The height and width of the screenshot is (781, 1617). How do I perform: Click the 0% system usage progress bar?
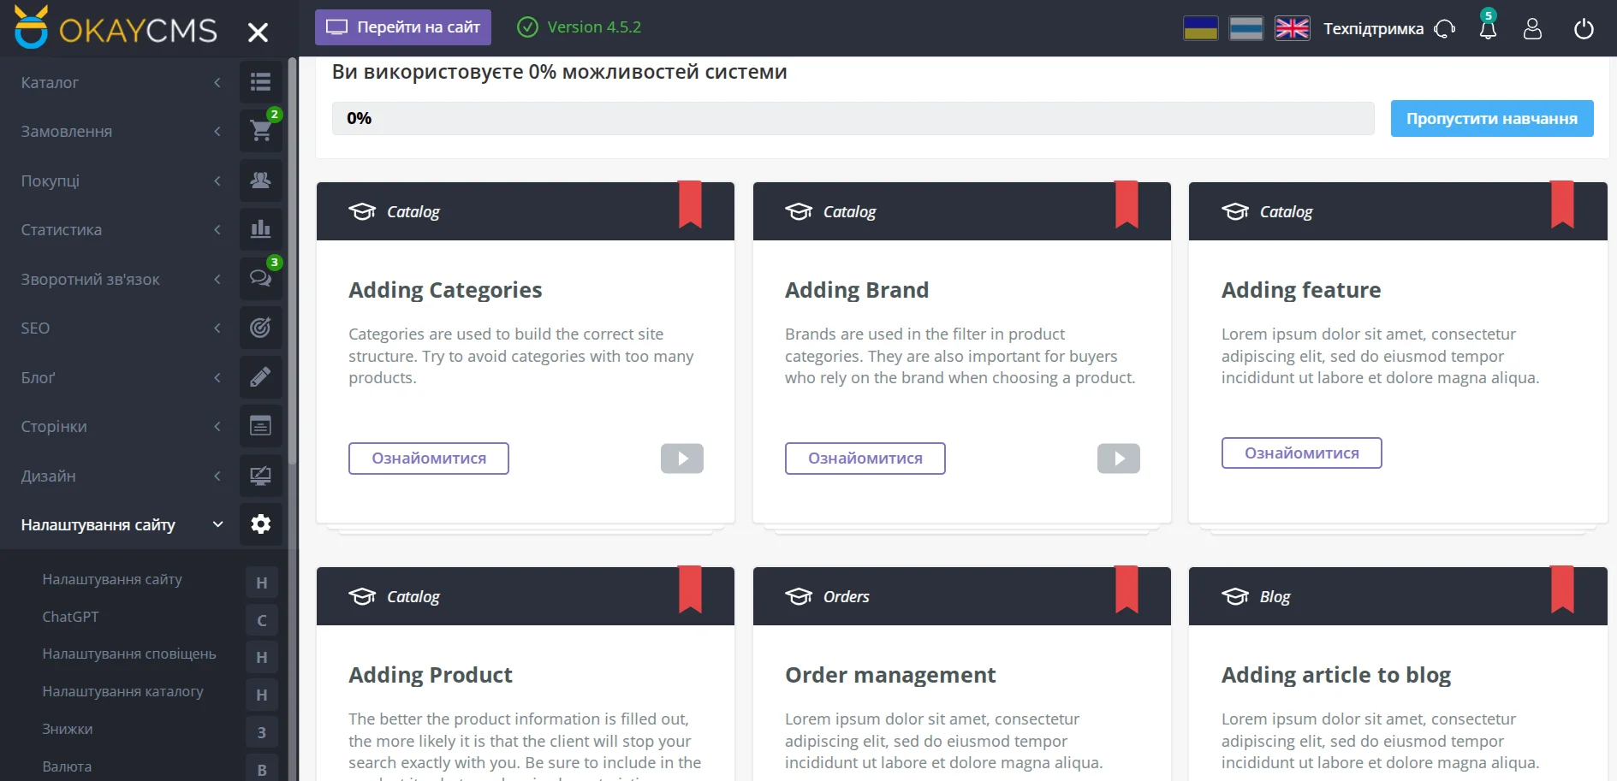click(853, 119)
